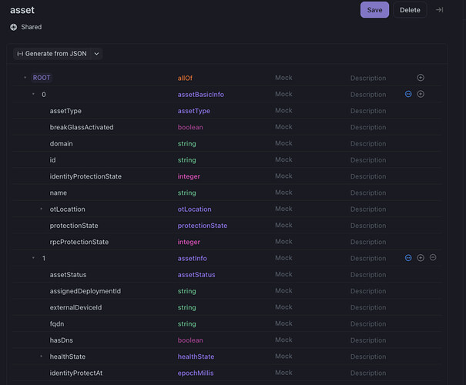Screen dimensions: 466x385
Task: Click the blue link icon in row 0
Action: tap(408, 94)
